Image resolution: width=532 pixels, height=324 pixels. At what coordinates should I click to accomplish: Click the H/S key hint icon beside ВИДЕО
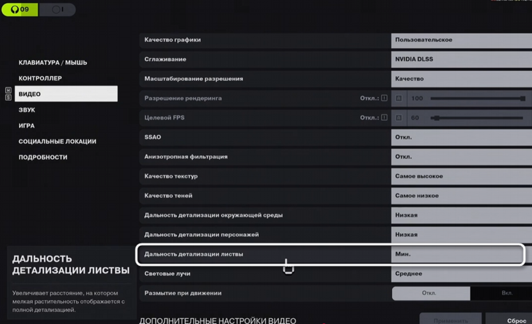click(x=8, y=94)
